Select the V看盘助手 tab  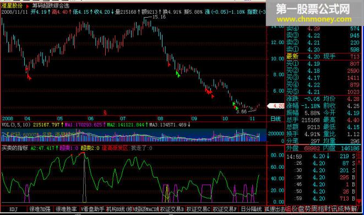point(93,209)
